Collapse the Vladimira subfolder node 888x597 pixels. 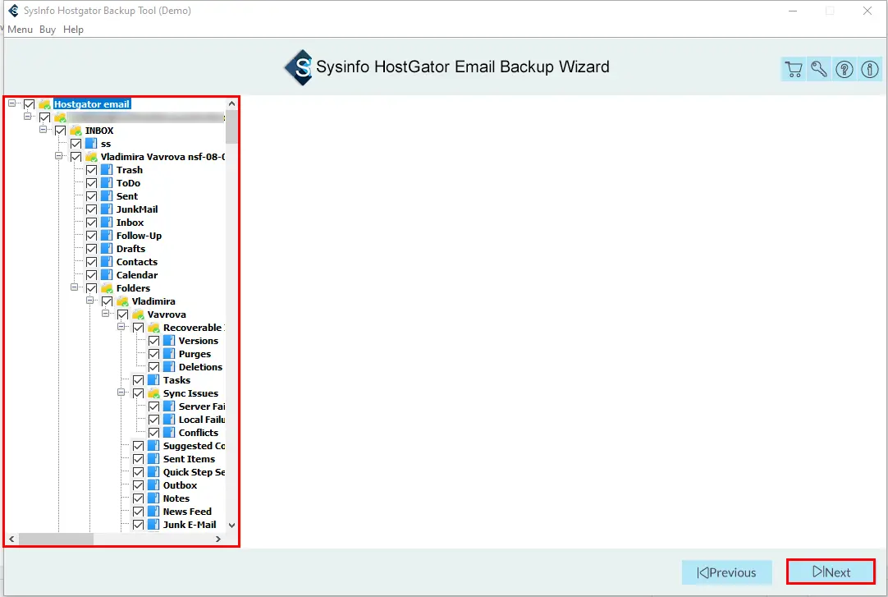coord(89,301)
